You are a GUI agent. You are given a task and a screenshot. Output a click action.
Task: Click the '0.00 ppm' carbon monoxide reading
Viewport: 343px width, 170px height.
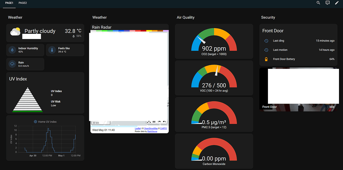[x=214, y=159]
